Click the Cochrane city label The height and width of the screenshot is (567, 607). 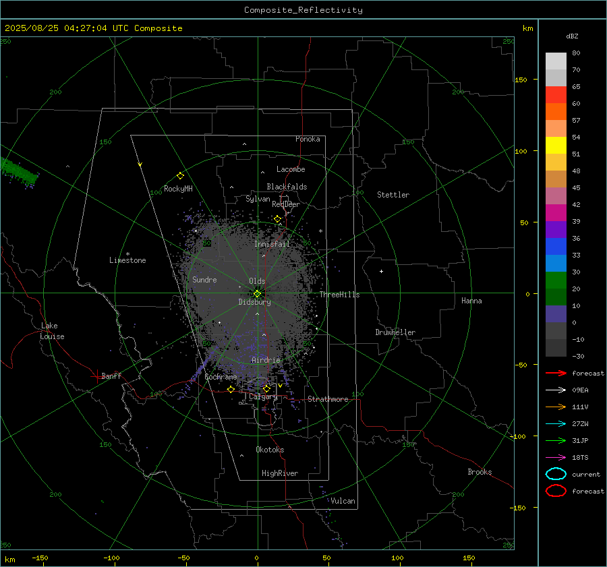point(221,377)
